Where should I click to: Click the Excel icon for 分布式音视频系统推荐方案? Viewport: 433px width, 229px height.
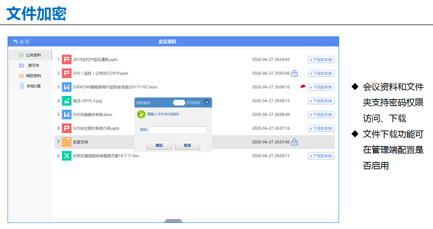pos(67,156)
